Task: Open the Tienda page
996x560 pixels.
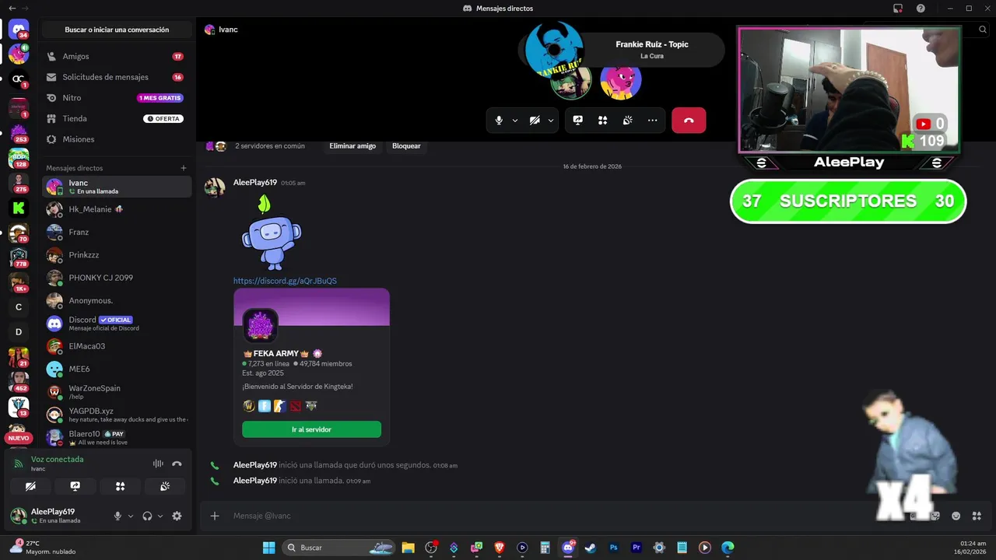Action: coord(115,119)
